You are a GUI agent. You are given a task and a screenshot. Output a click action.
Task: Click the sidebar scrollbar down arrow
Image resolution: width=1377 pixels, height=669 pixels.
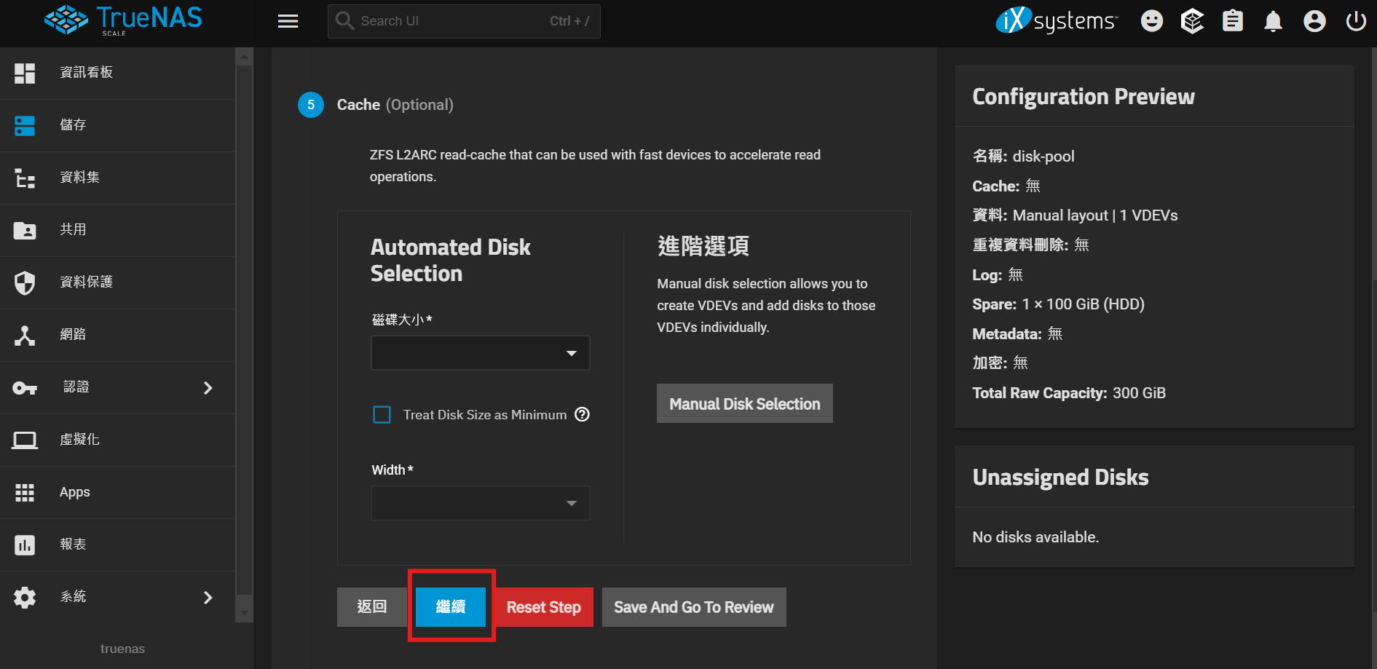[245, 613]
